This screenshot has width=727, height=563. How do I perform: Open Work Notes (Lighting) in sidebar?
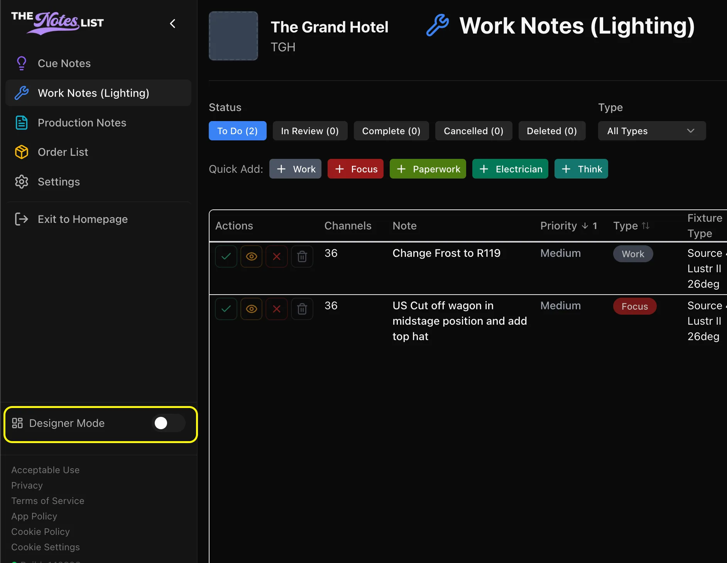[98, 93]
